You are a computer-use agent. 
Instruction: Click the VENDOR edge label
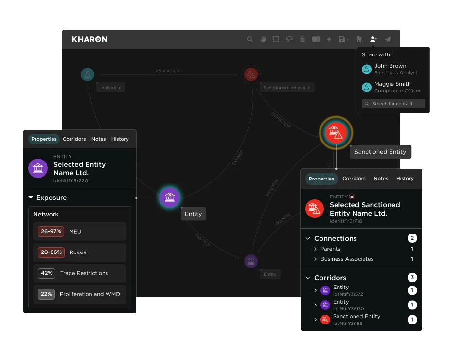[272, 188]
